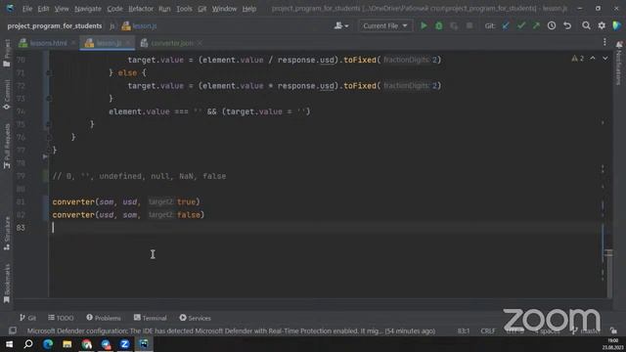Viewport: 626px width, 352px height.
Task: Open the Window menu
Action: (x=224, y=9)
